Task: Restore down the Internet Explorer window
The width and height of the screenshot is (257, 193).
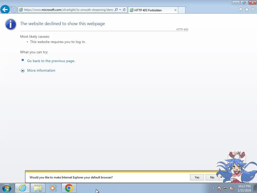Action: [244, 3]
